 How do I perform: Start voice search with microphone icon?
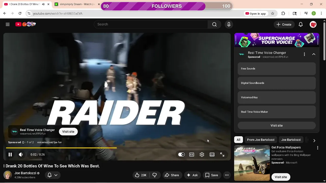(229, 24)
